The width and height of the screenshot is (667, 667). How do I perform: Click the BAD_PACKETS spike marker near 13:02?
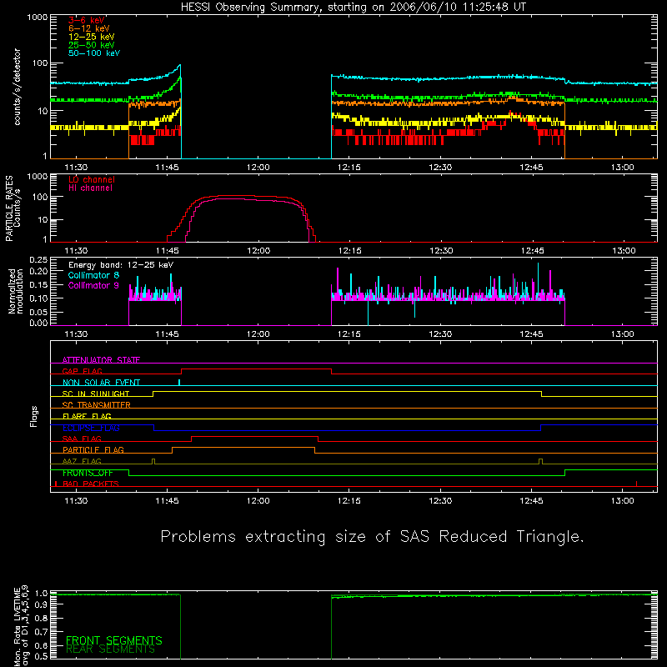tap(636, 484)
